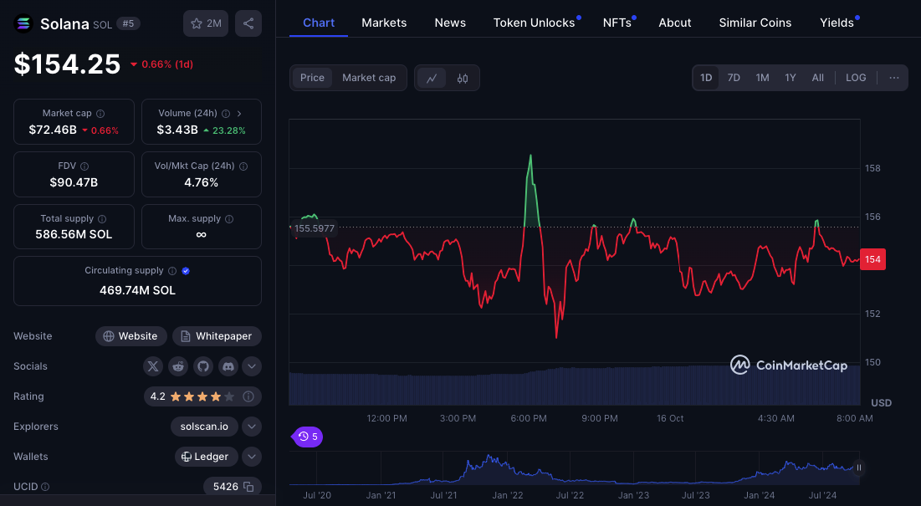Show Vol/Mkt Cap (24h) info icon
This screenshot has width=921, height=506.
click(x=243, y=166)
